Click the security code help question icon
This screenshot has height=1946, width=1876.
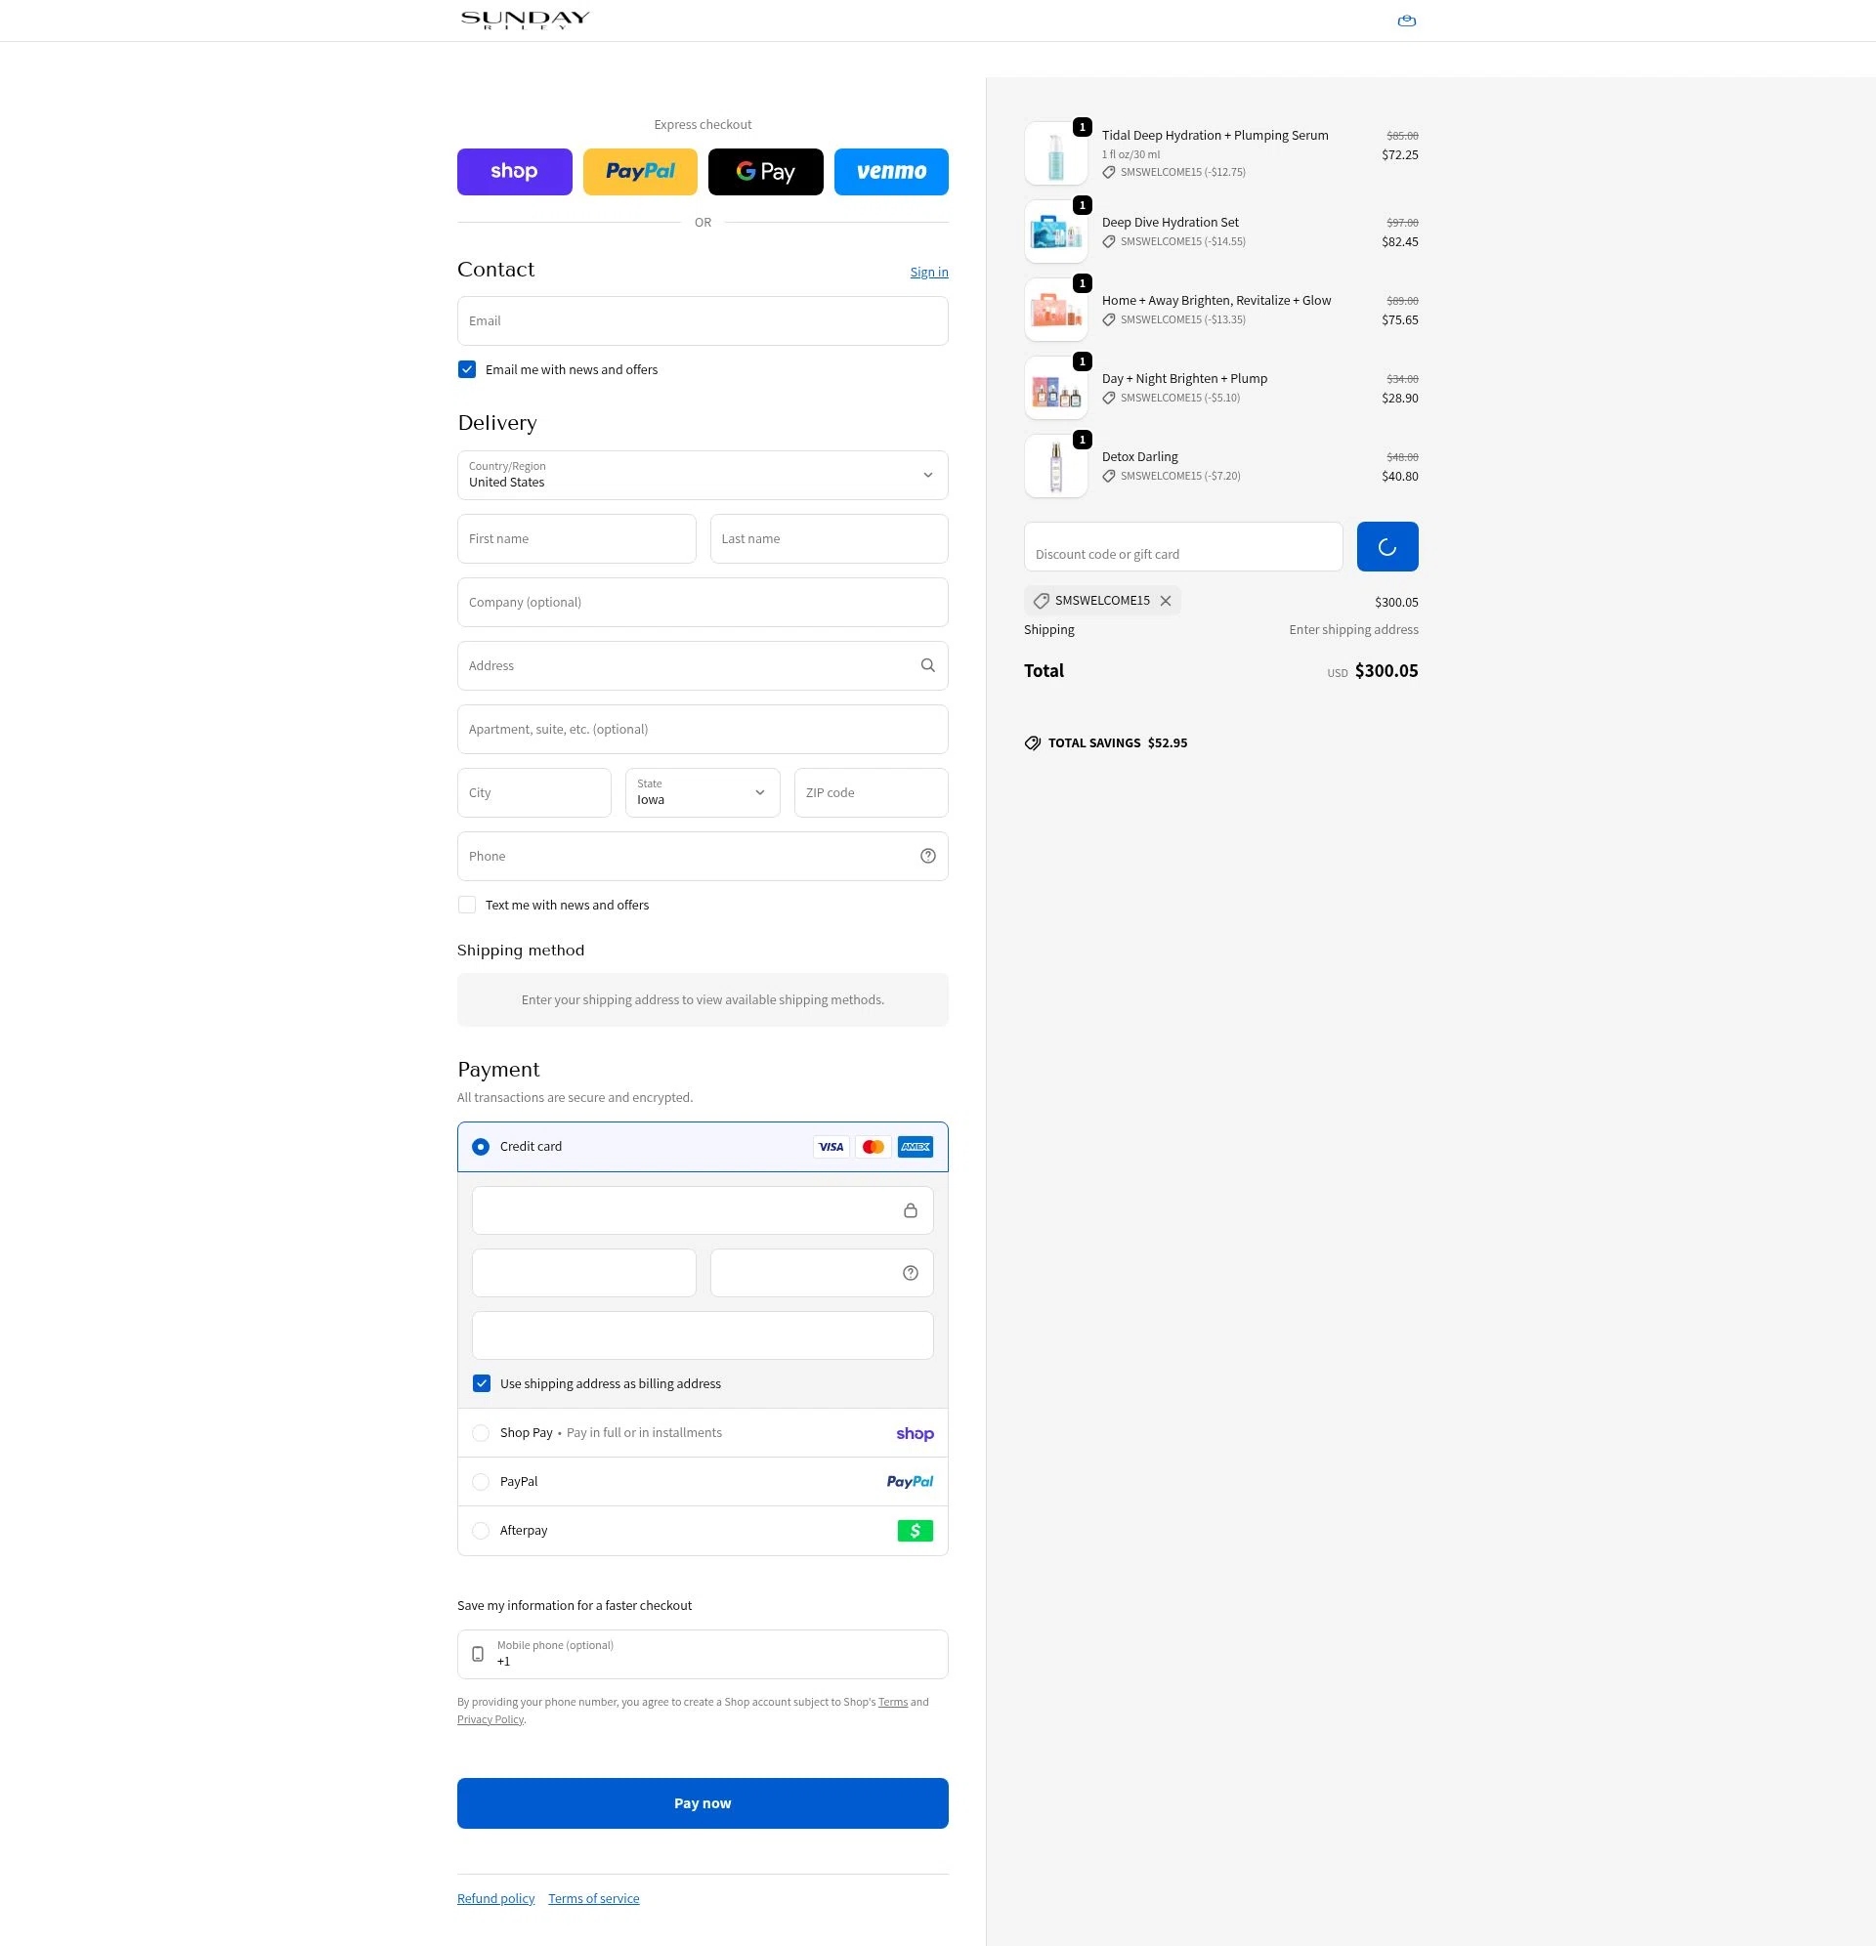[x=910, y=1273]
